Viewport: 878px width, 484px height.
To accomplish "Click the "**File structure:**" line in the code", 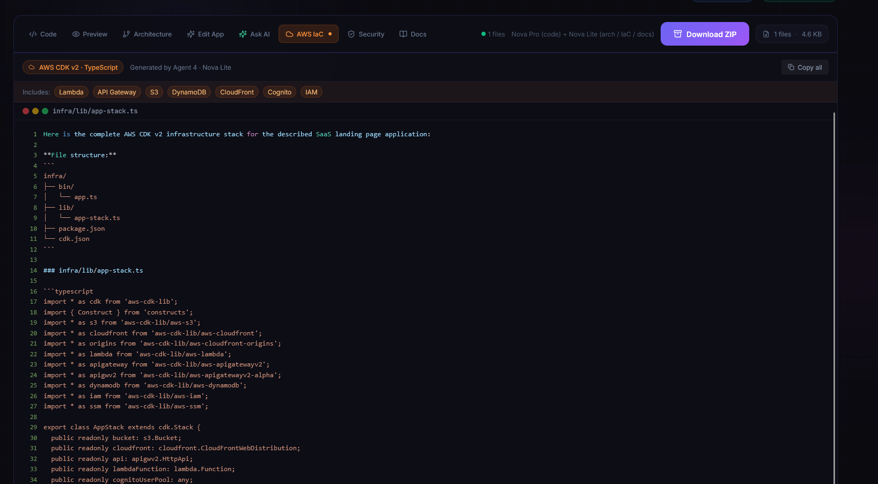I will (x=80, y=155).
